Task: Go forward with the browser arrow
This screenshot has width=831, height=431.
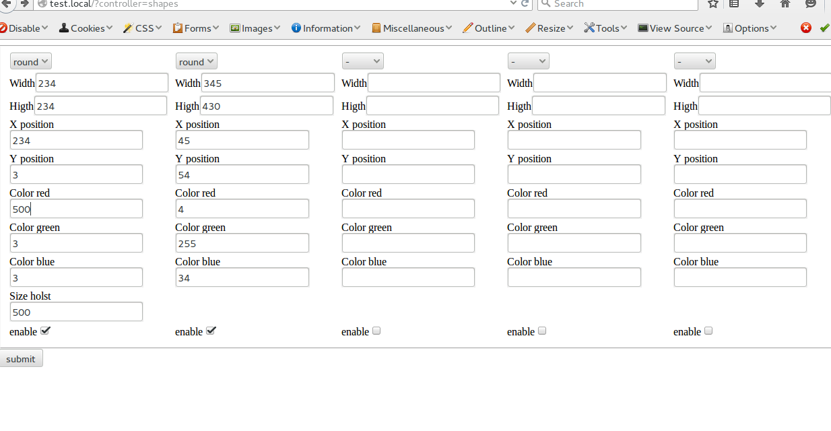Action: 24,3
